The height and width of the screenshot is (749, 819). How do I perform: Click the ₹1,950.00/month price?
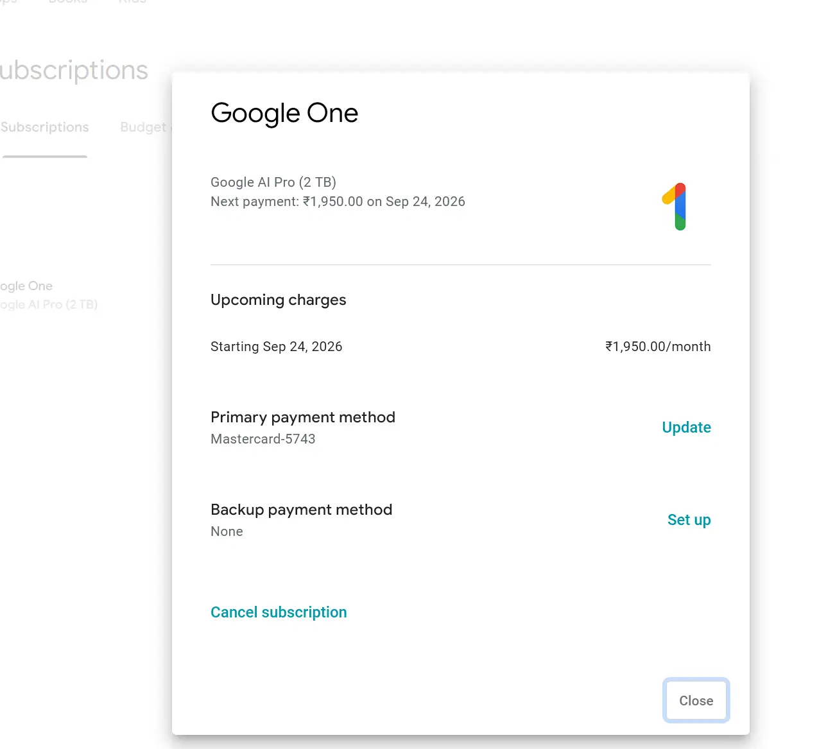click(658, 347)
